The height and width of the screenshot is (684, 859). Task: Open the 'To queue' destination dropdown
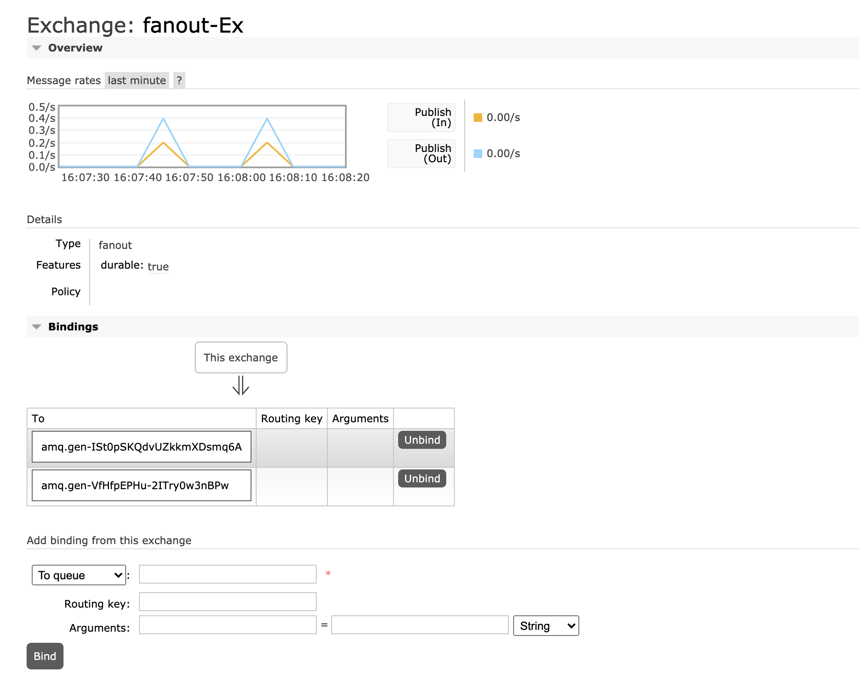[79, 575]
